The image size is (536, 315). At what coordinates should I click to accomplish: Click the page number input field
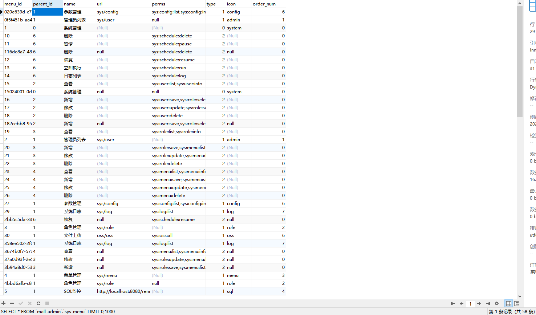(470, 303)
